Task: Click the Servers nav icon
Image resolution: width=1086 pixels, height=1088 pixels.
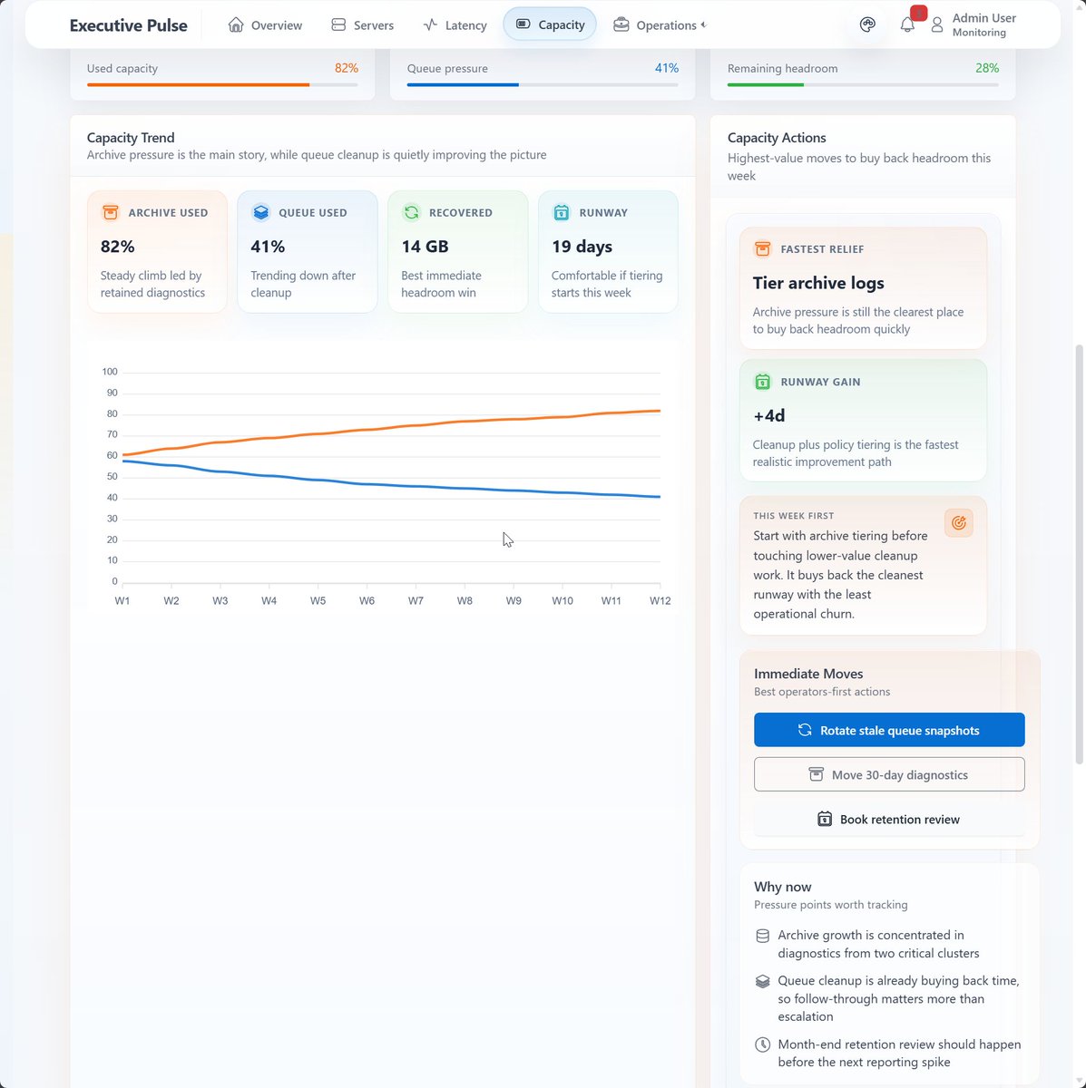Action: 338,24
